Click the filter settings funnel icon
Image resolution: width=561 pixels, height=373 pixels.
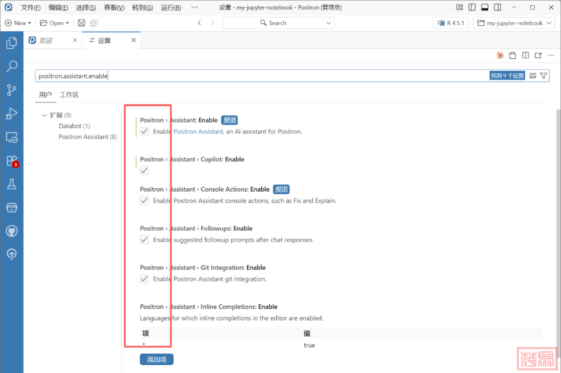[x=543, y=76]
